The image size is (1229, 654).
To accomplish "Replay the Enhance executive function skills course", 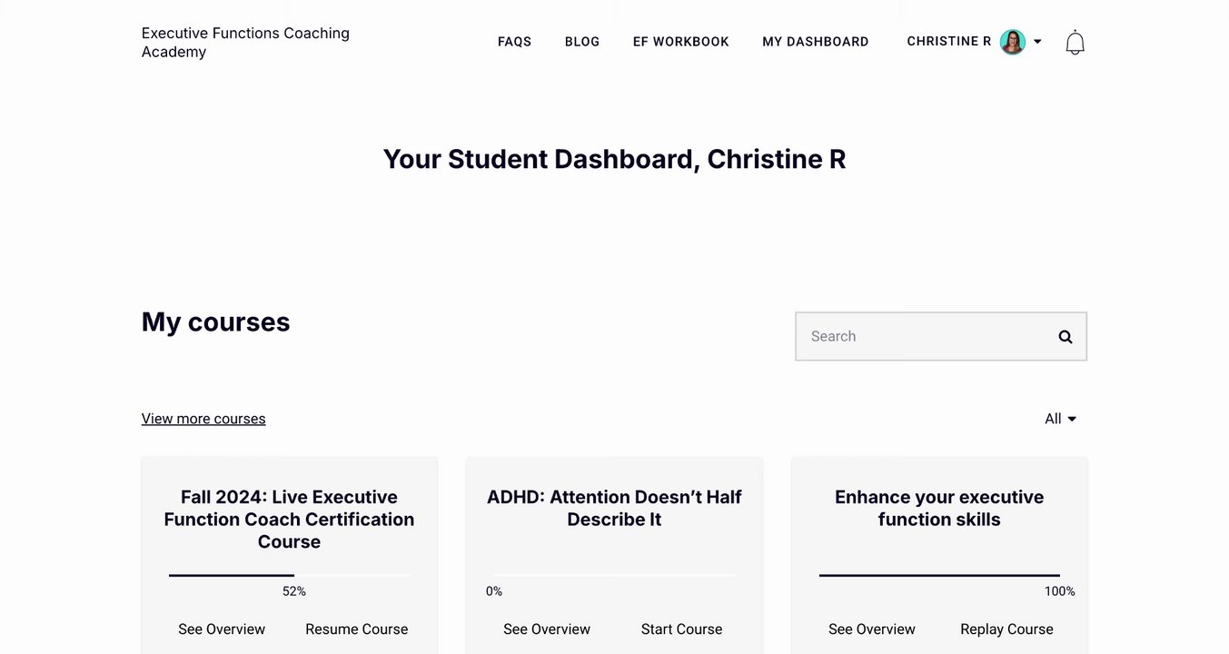I will (x=1006, y=629).
